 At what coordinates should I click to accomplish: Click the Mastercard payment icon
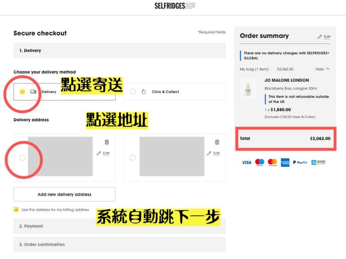coord(273,162)
